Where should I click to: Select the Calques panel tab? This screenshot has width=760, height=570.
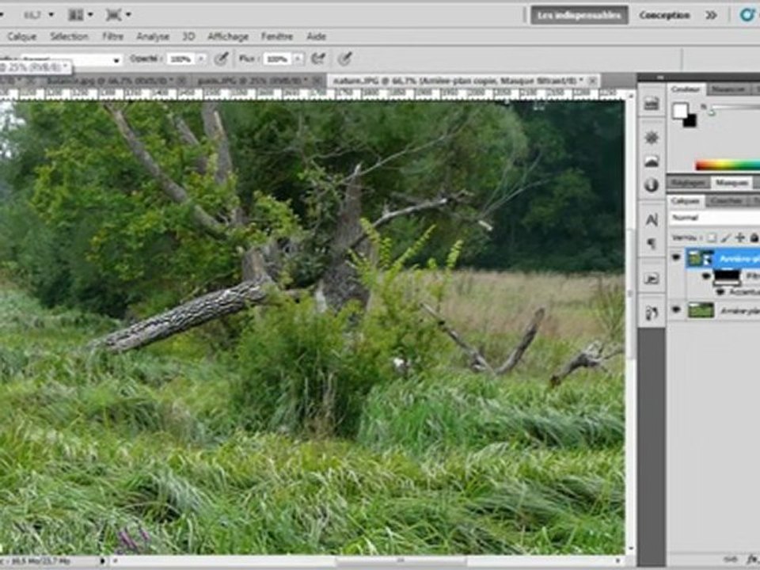click(x=686, y=200)
